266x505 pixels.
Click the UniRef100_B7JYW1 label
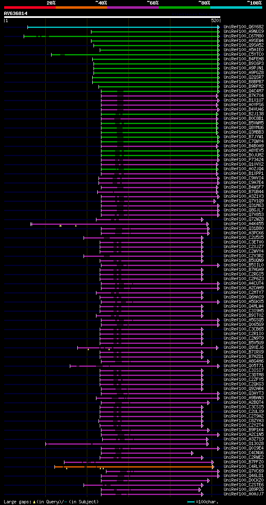(244, 137)
